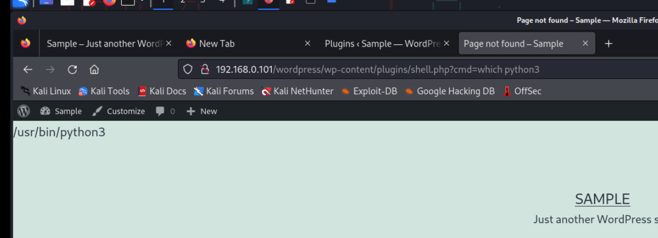The height and width of the screenshot is (238, 658).
Task: Close the Page not found tab
Action: tap(585, 43)
